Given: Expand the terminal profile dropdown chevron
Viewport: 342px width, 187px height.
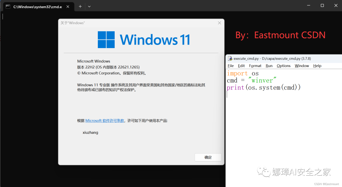Looking at the screenshot, I should [x=89, y=7].
